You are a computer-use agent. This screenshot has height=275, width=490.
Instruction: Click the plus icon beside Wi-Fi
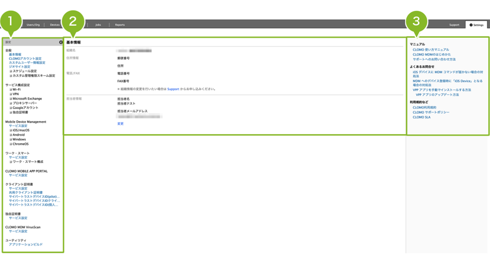click(x=11, y=90)
